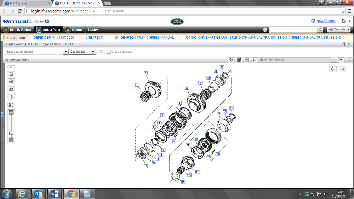Select callout 22 on the diagram
Viewport: 354px width, 199px height.
[219, 113]
